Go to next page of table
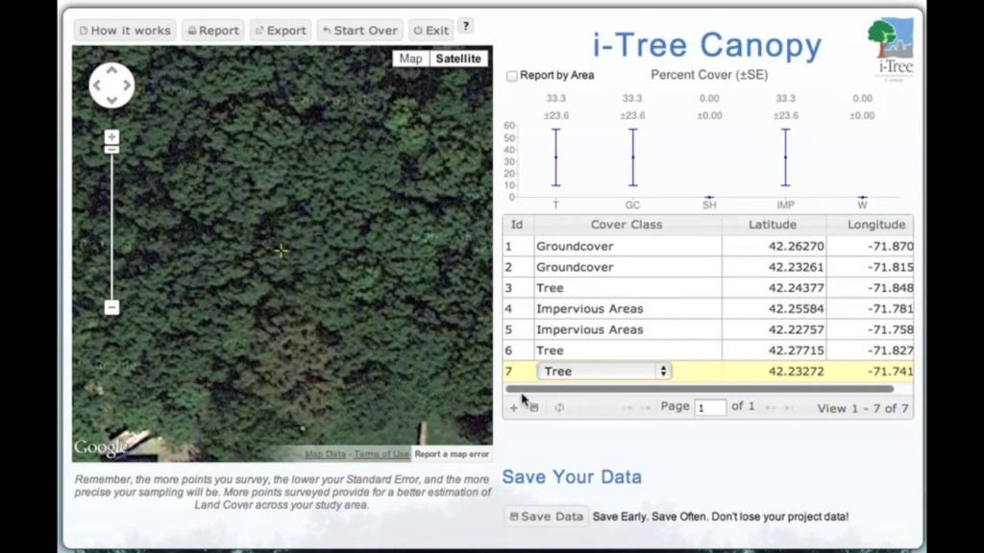Image resolution: width=984 pixels, height=553 pixels. [771, 407]
